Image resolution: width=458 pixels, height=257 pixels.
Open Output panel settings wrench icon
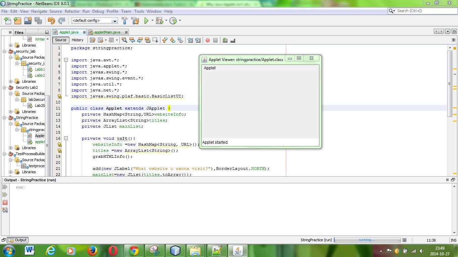pos(5,210)
